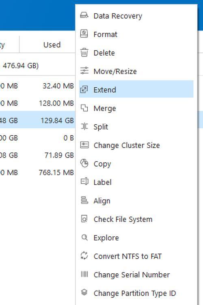Click the Merge partitions icon
The height and width of the screenshot is (305, 203).
pyautogui.click(x=84, y=108)
